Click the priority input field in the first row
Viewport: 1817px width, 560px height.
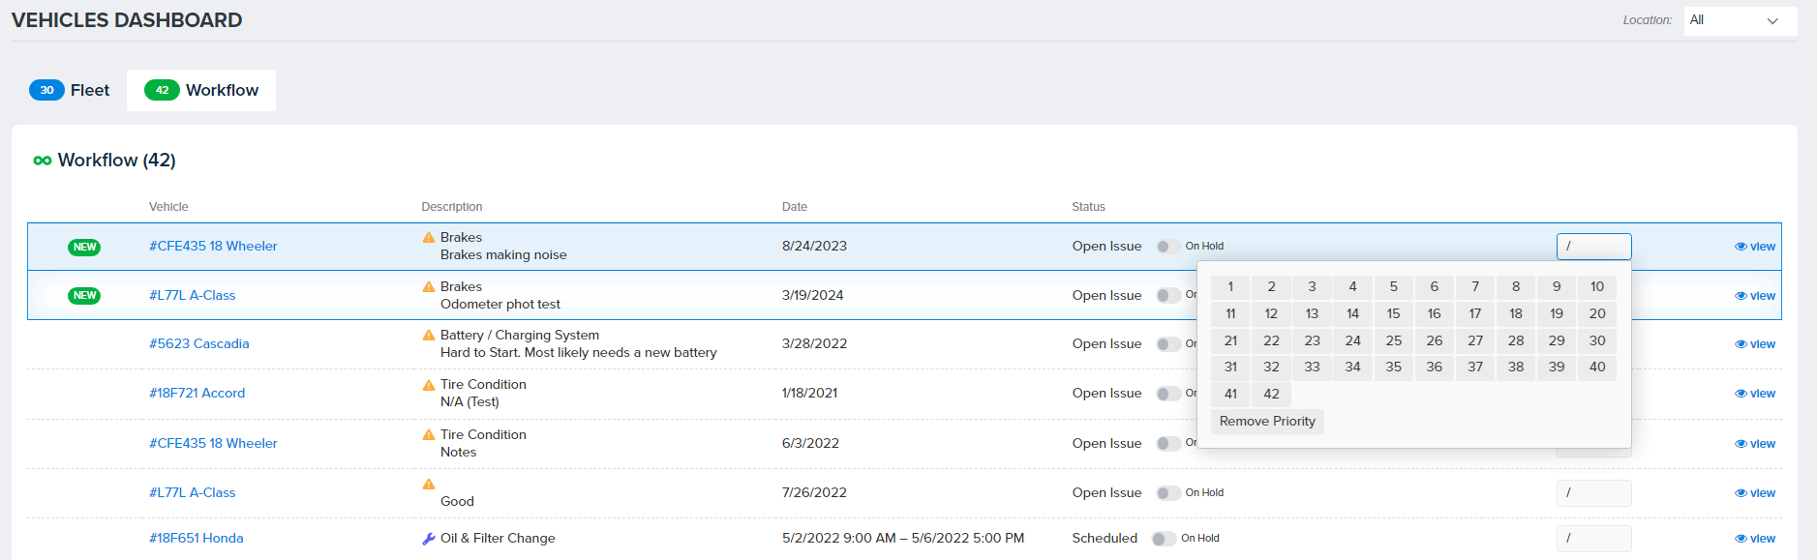pyautogui.click(x=1593, y=247)
